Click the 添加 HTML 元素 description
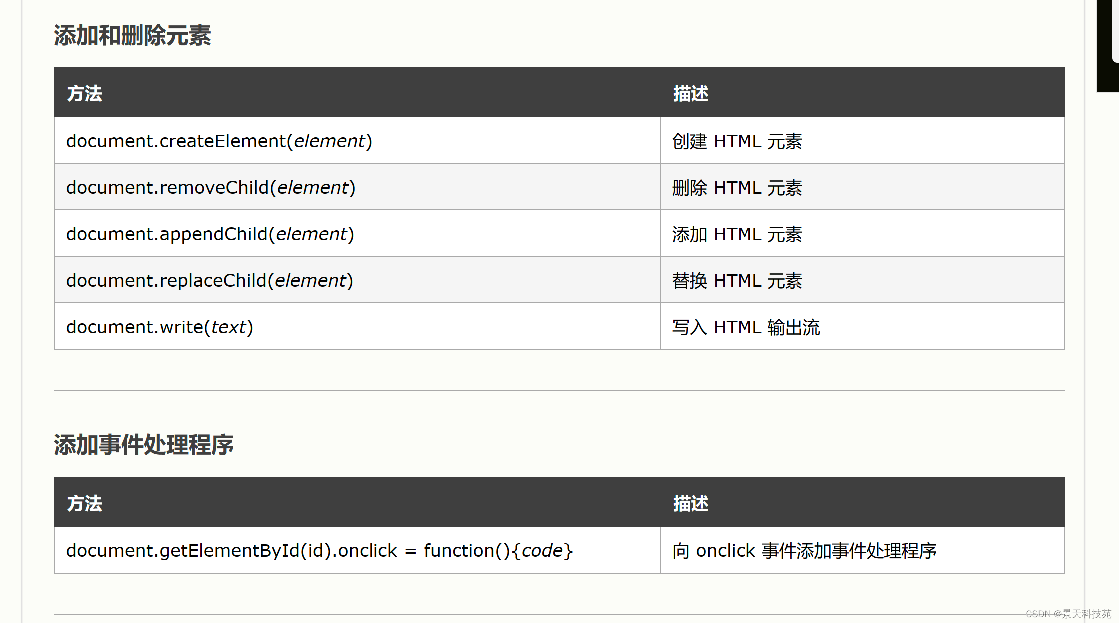Viewport: 1119px width, 623px height. tap(737, 234)
